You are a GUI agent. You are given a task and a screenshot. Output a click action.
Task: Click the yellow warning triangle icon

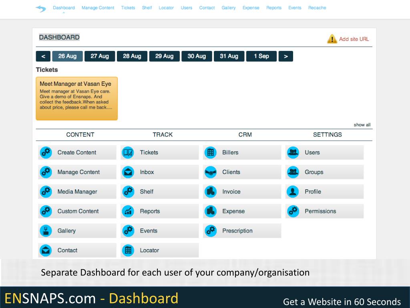click(332, 39)
